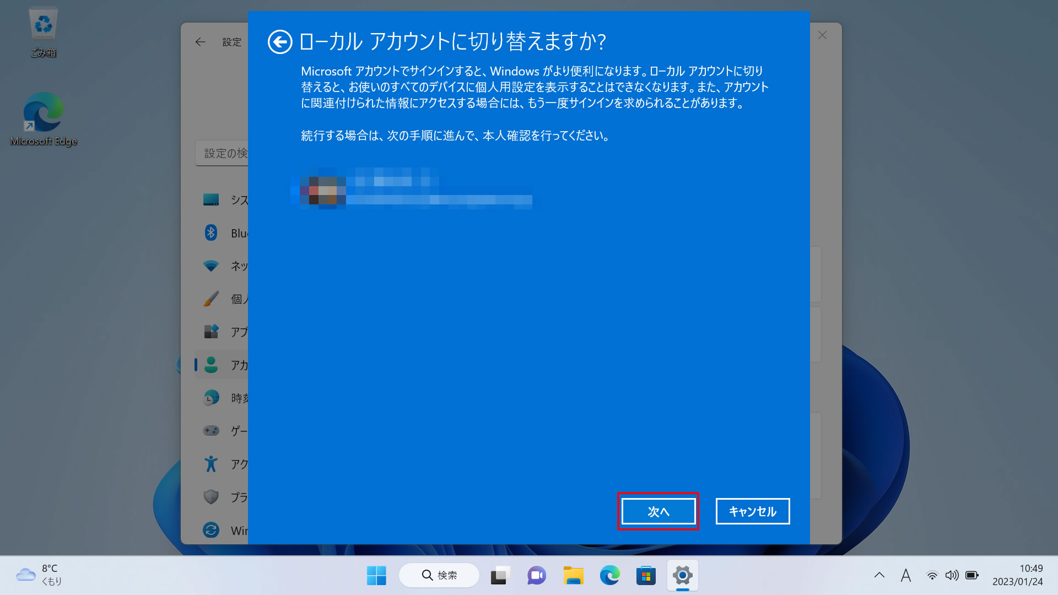Launch Microsoft Edge from the taskbar
1058x595 pixels.
pyautogui.click(x=609, y=576)
